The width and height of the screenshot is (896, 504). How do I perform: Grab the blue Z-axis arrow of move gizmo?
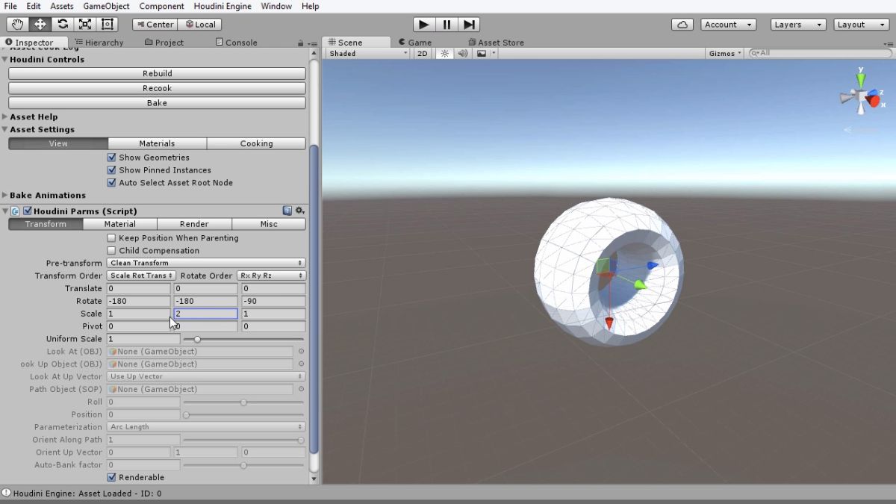coord(653,265)
